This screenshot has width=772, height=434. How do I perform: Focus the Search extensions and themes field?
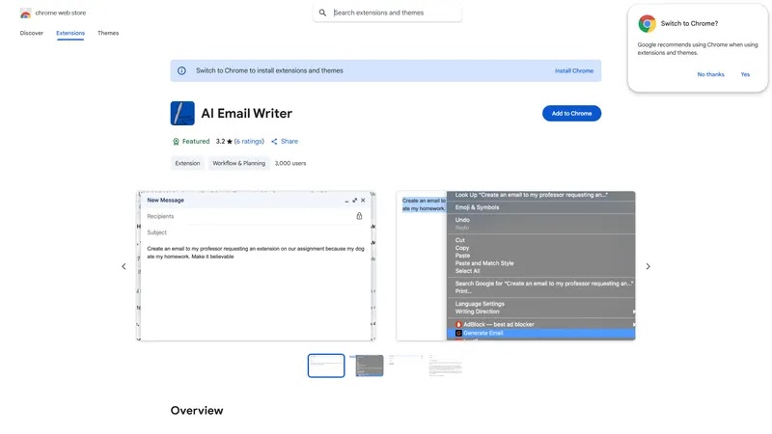coord(388,13)
